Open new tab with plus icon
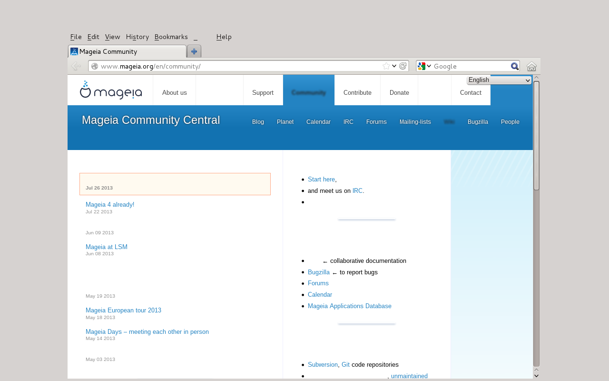The height and width of the screenshot is (381, 609). [194, 51]
